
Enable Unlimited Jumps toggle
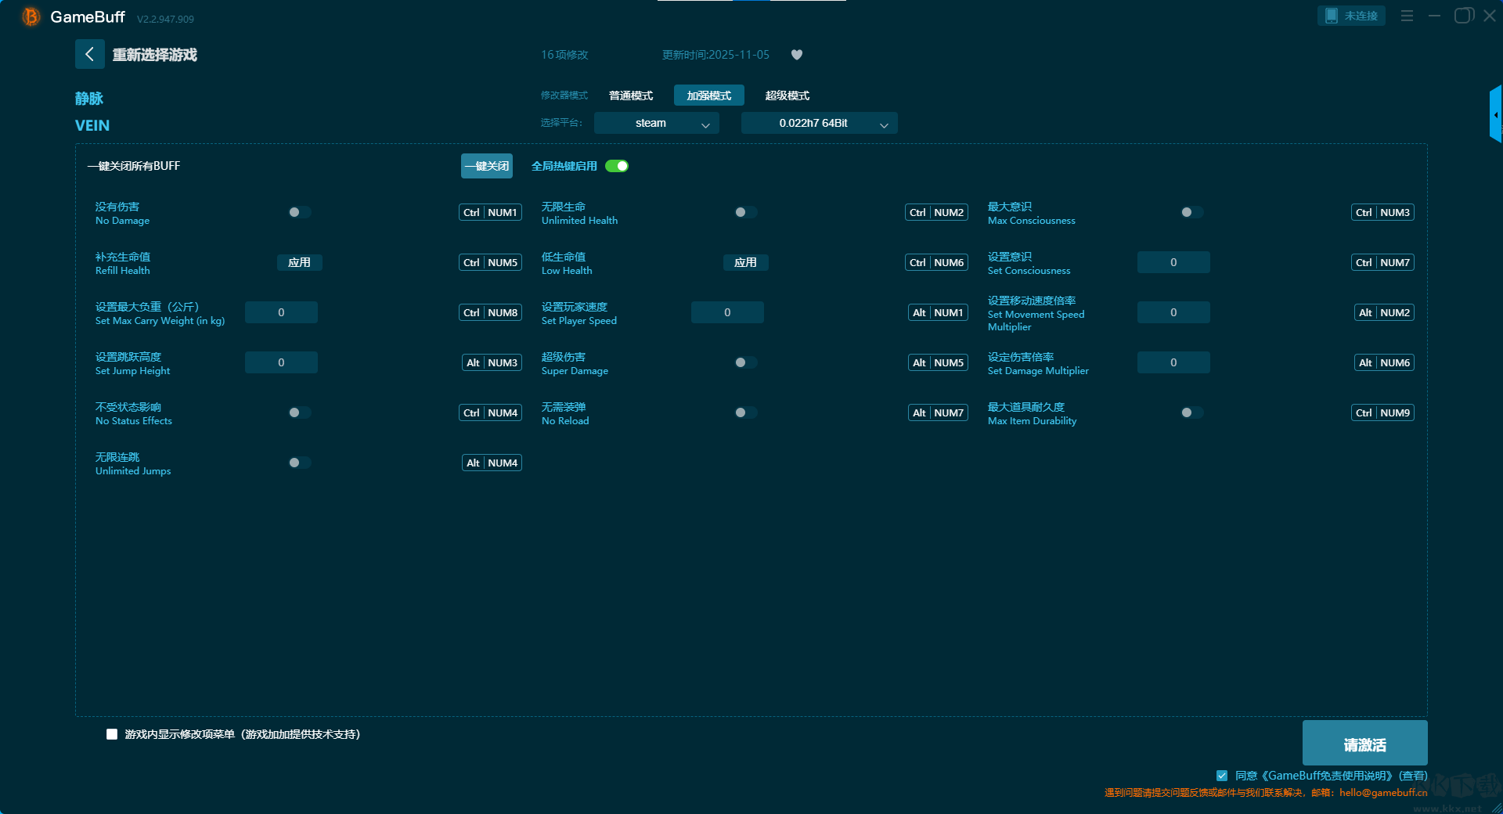[x=299, y=463]
